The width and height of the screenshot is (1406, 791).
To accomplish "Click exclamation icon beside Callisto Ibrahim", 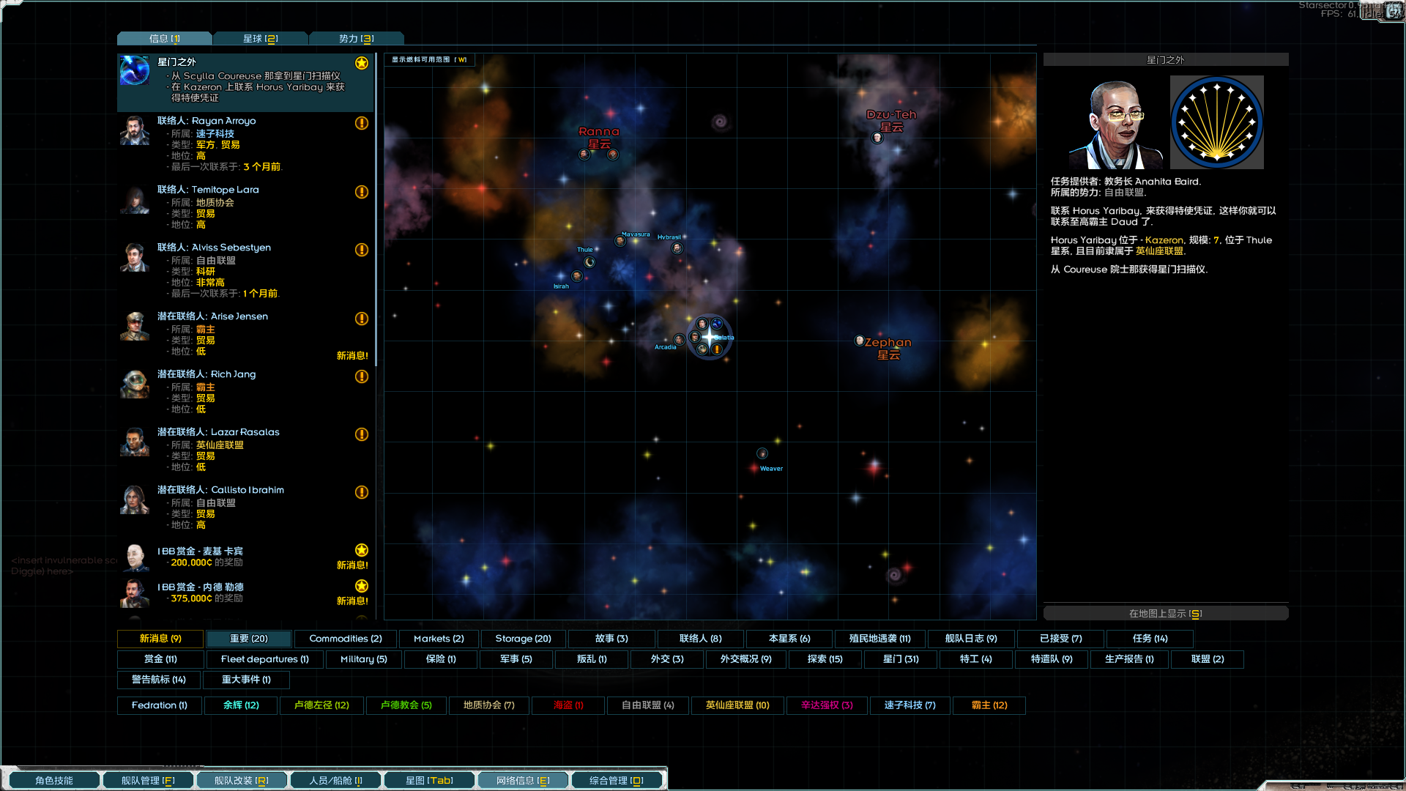I will click(x=362, y=492).
